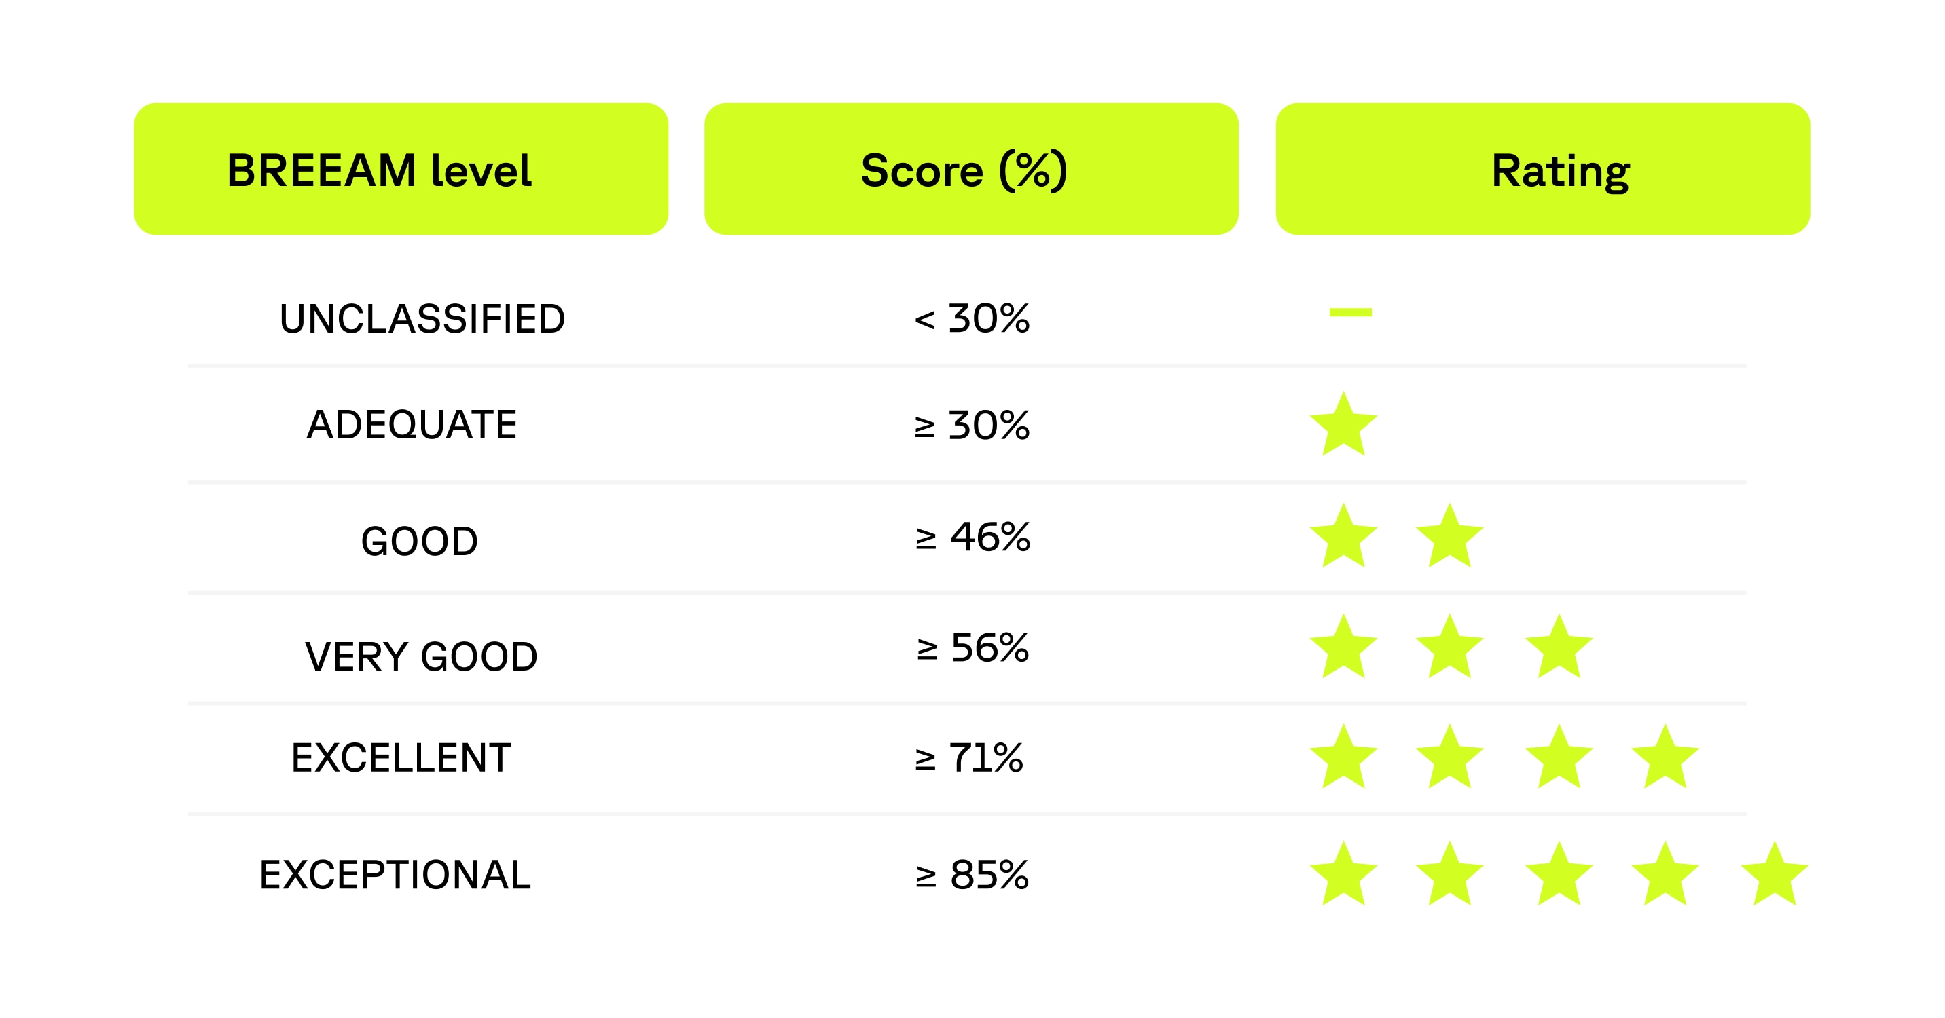Click the single star in the ADEQUATE row
1945x1018 pixels.
(1343, 426)
